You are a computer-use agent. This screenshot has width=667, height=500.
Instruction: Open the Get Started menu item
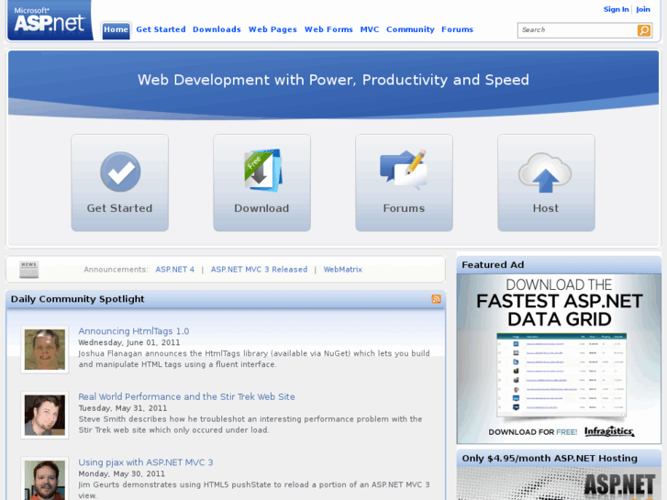point(161,29)
